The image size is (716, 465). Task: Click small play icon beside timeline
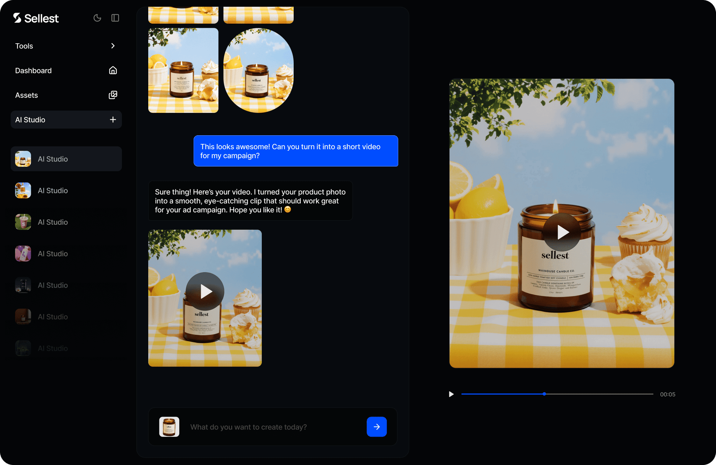451,394
